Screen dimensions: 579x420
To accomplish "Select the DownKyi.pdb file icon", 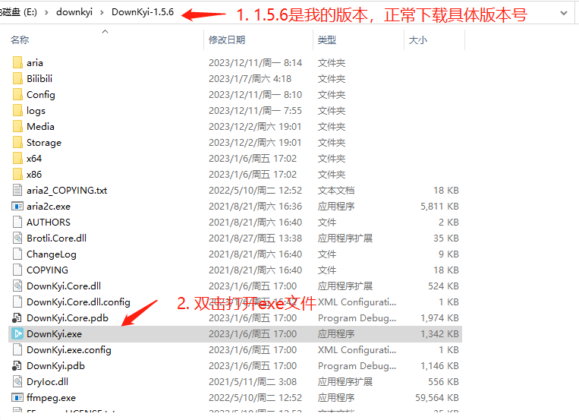I will pyautogui.click(x=17, y=366).
